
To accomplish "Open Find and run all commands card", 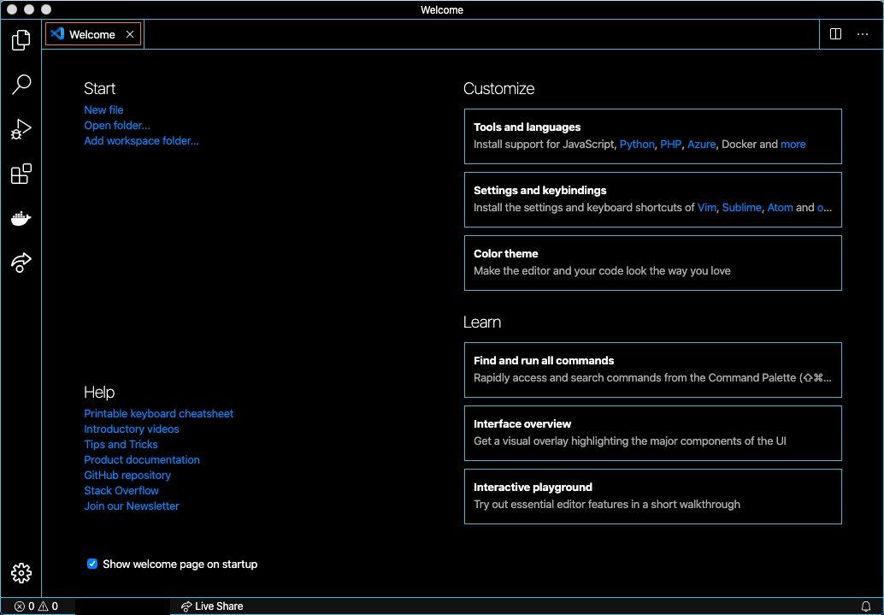I will click(653, 370).
